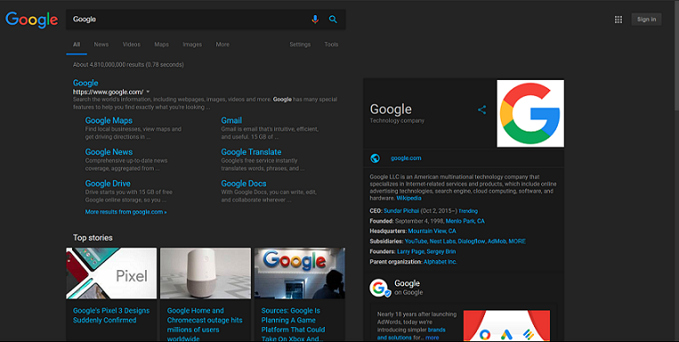
Task: Open the Google Home speaker story thumbnail
Action: [206, 274]
